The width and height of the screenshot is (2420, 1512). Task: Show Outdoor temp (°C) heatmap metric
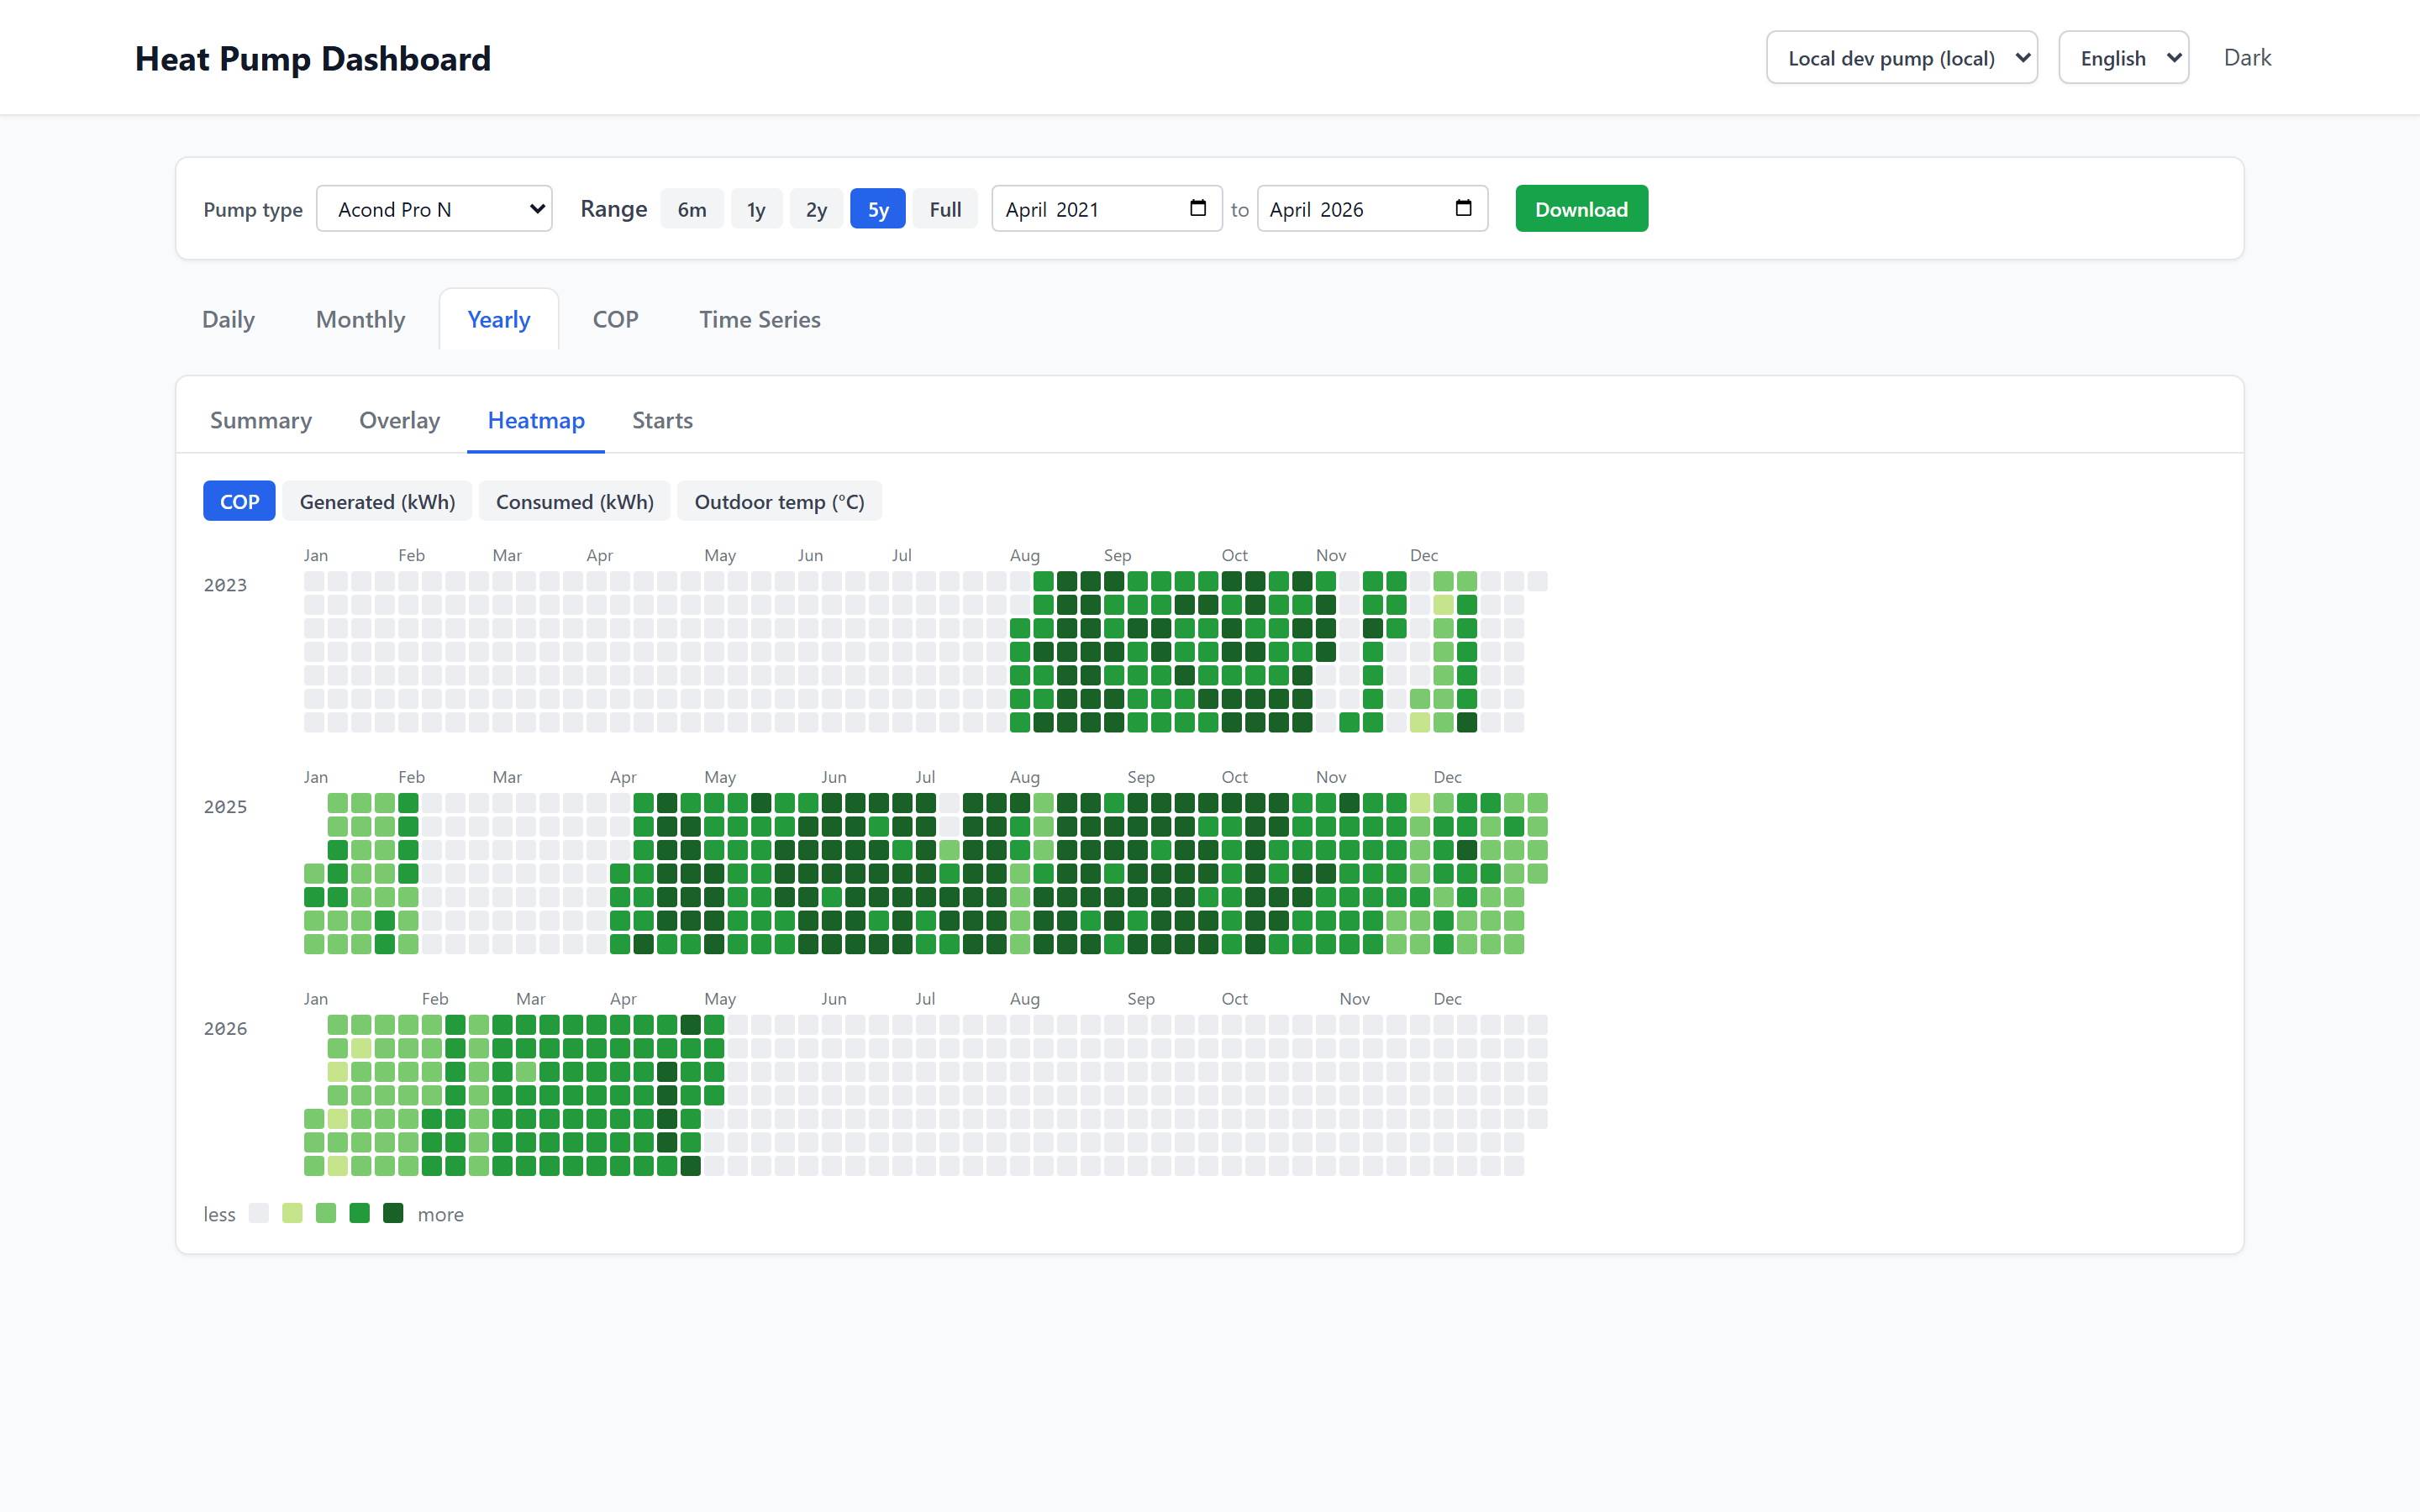coord(779,501)
